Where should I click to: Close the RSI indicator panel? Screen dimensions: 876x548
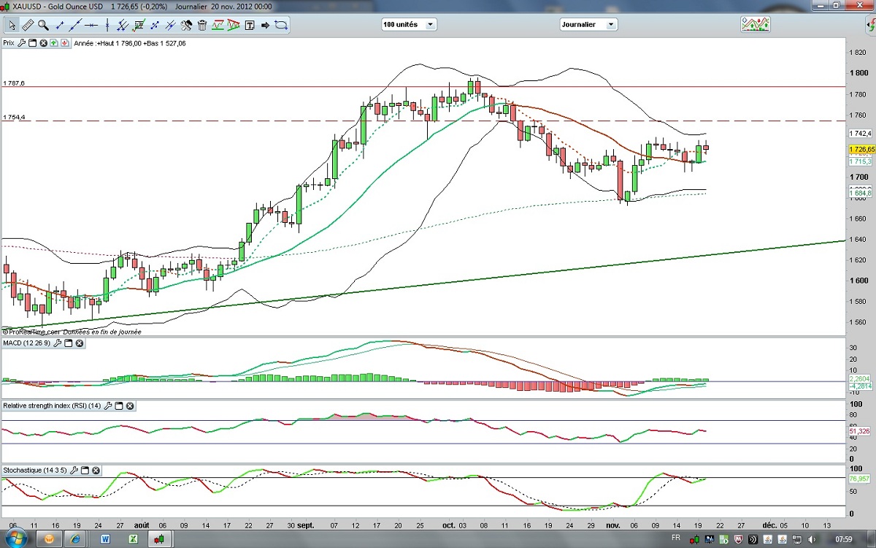131,406
